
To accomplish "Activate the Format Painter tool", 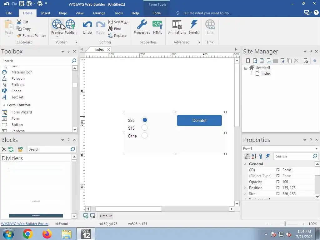I will click(32, 36).
